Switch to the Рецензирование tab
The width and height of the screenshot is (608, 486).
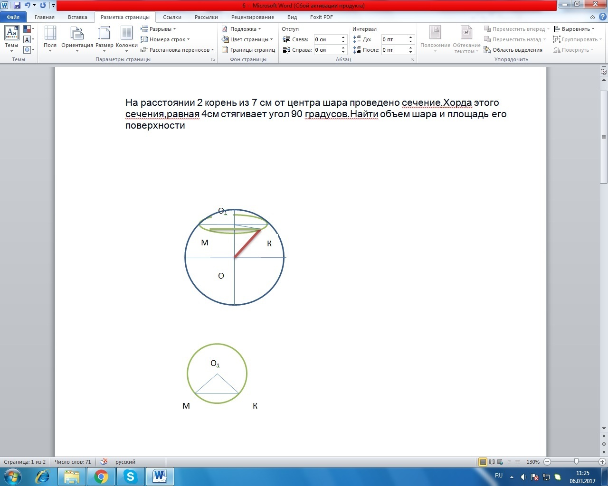[x=253, y=17]
